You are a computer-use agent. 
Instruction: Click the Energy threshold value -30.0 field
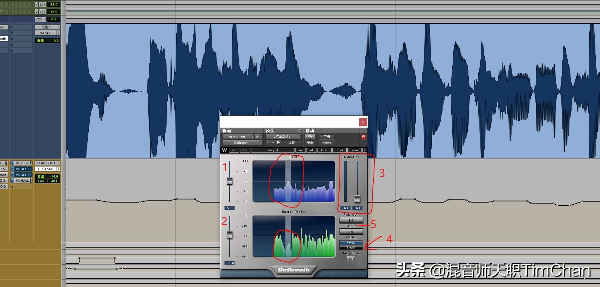click(230, 263)
